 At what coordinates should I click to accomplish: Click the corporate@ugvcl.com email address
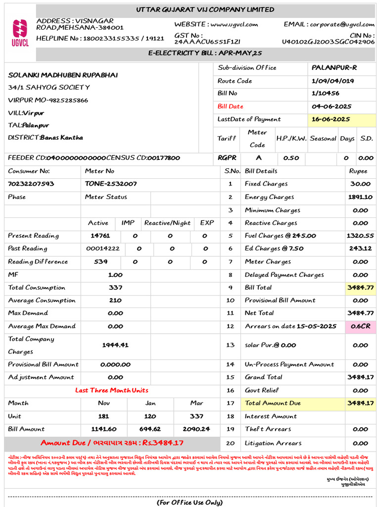tap(342, 25)
